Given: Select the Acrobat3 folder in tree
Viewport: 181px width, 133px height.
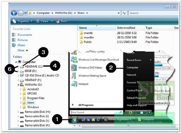Looking at the screenshot, I should [x=33, y=89].
